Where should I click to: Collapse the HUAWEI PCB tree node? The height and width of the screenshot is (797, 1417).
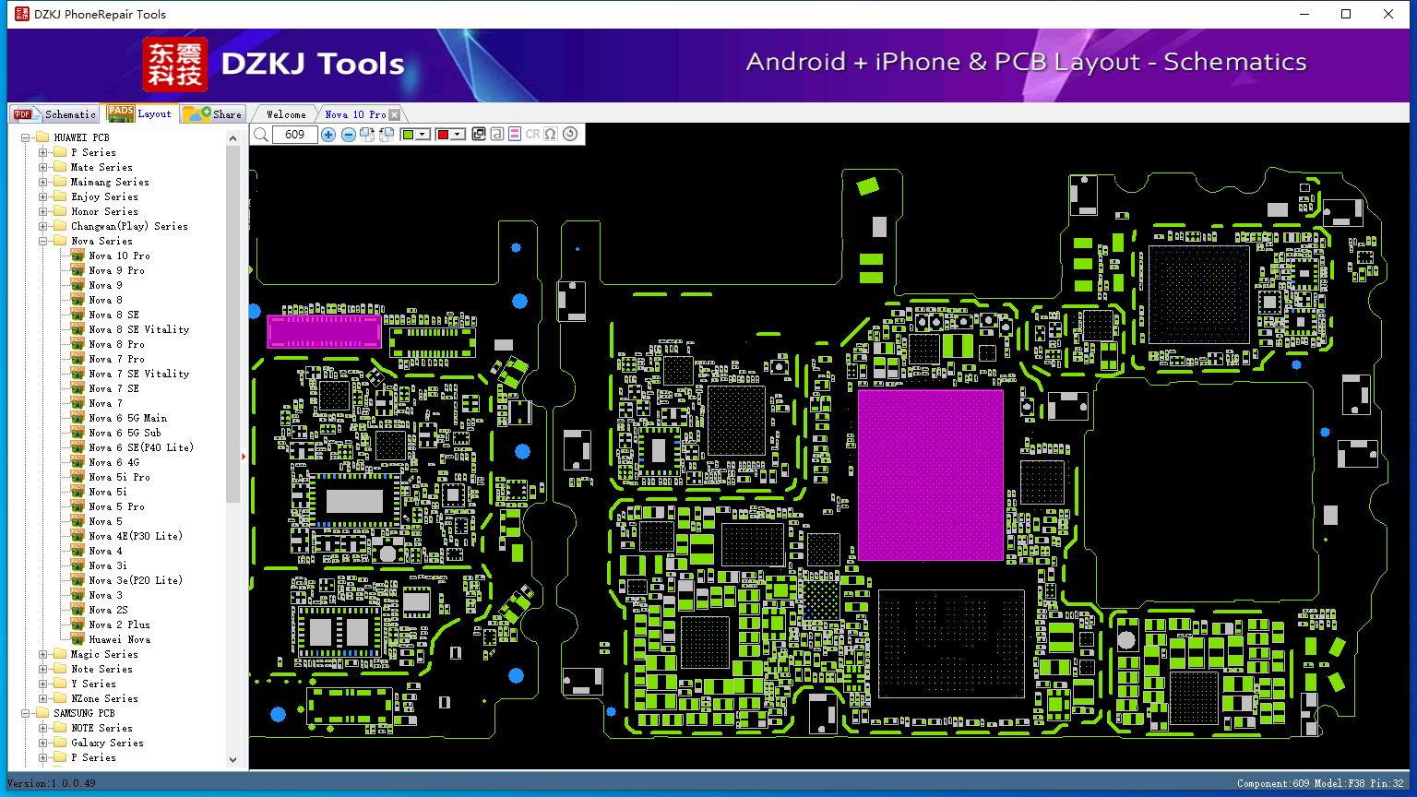[x=26, y=137]
